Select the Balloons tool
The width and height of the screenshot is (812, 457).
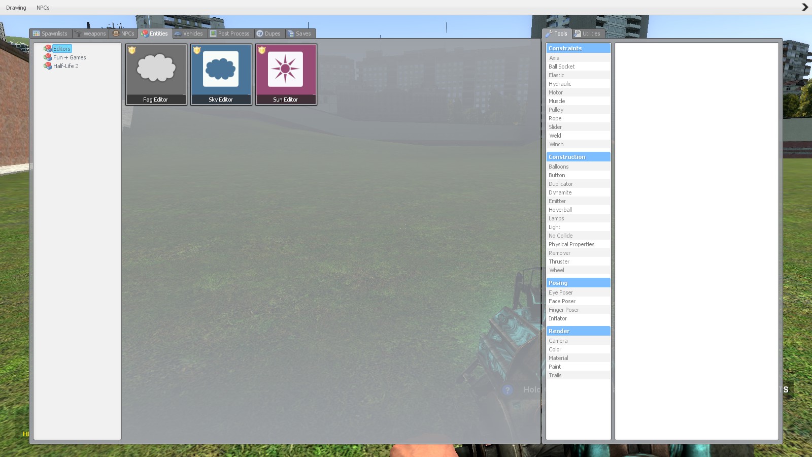point(578,167)
